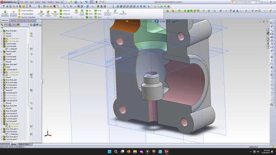Switch to the Sketch tab
Screen dimensions: 276x155
click(13, 21)
